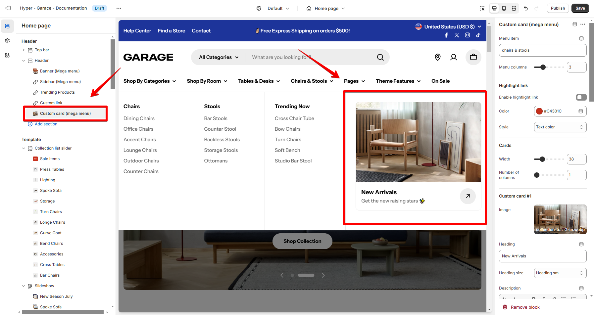Image resolution: width=594 pixels, height=315 pixels.
Task: Open the Pages menu
Action: pos(354,81)
